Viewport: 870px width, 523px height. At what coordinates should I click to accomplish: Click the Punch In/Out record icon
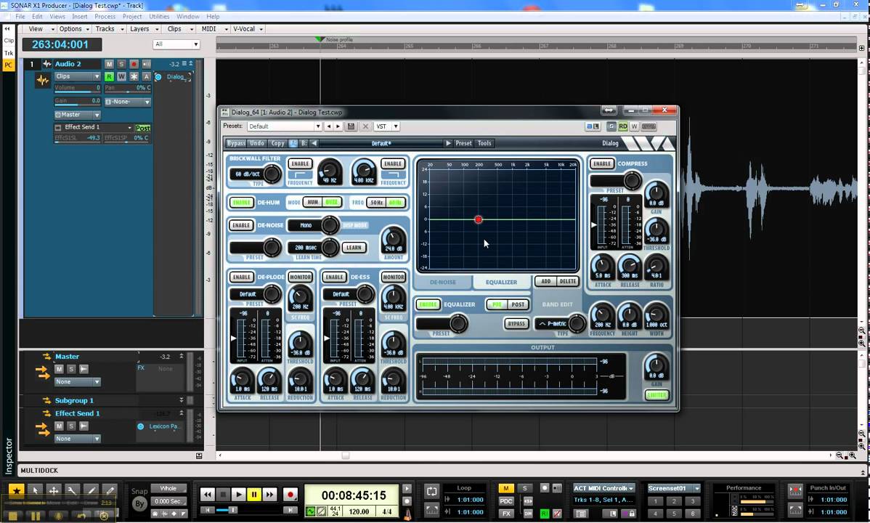795,491
